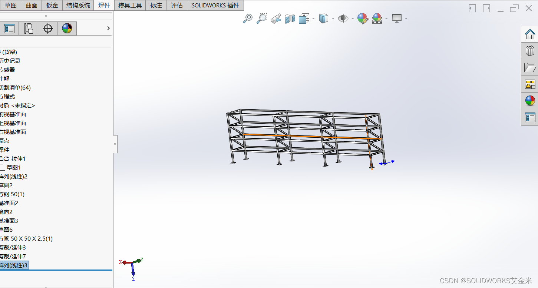This screenshot has width=538, height=288.
Task: Click the View Orientation cube icon
Action: [x=304, y=19]
